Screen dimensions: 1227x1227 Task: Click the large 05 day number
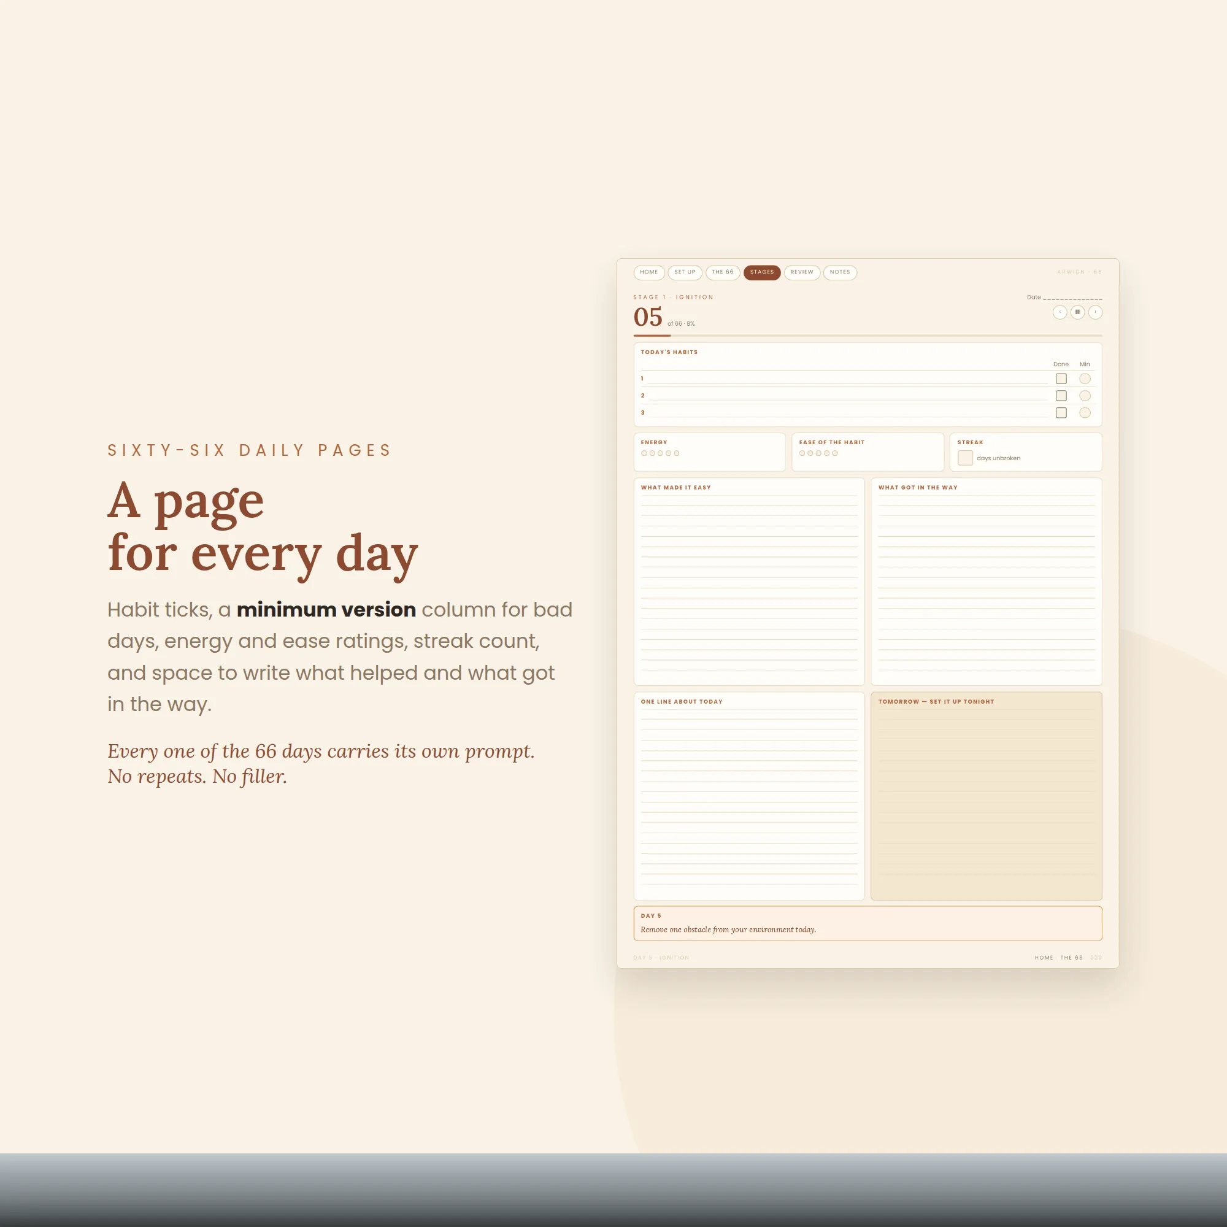648,317
